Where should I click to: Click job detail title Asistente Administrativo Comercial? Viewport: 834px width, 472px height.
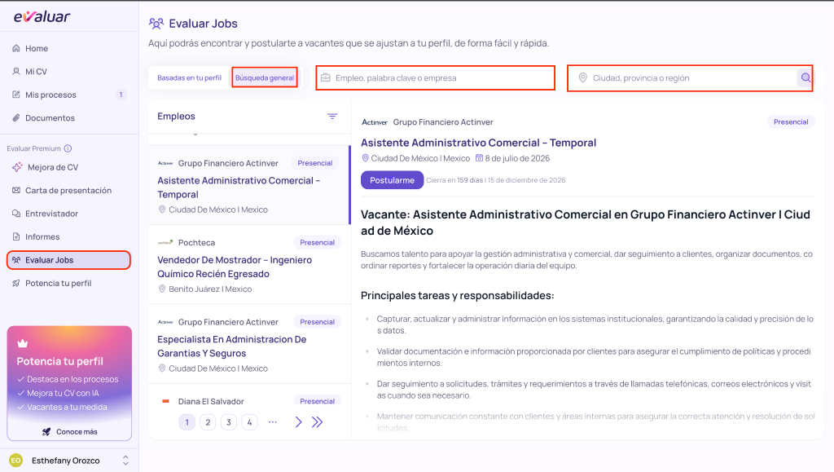click(478, 143)
